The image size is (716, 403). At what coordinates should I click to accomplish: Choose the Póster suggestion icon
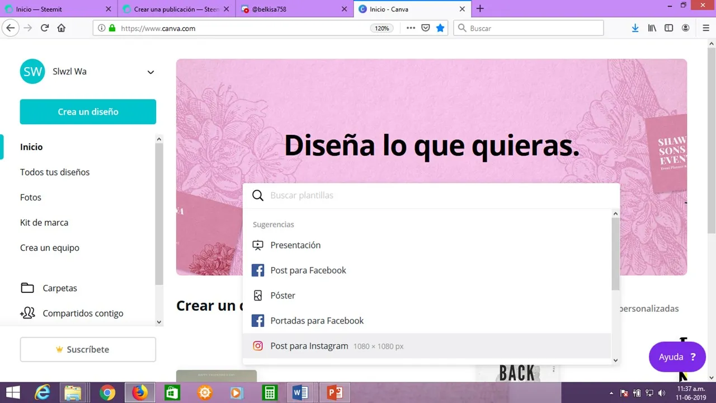[x=258, y=296]
